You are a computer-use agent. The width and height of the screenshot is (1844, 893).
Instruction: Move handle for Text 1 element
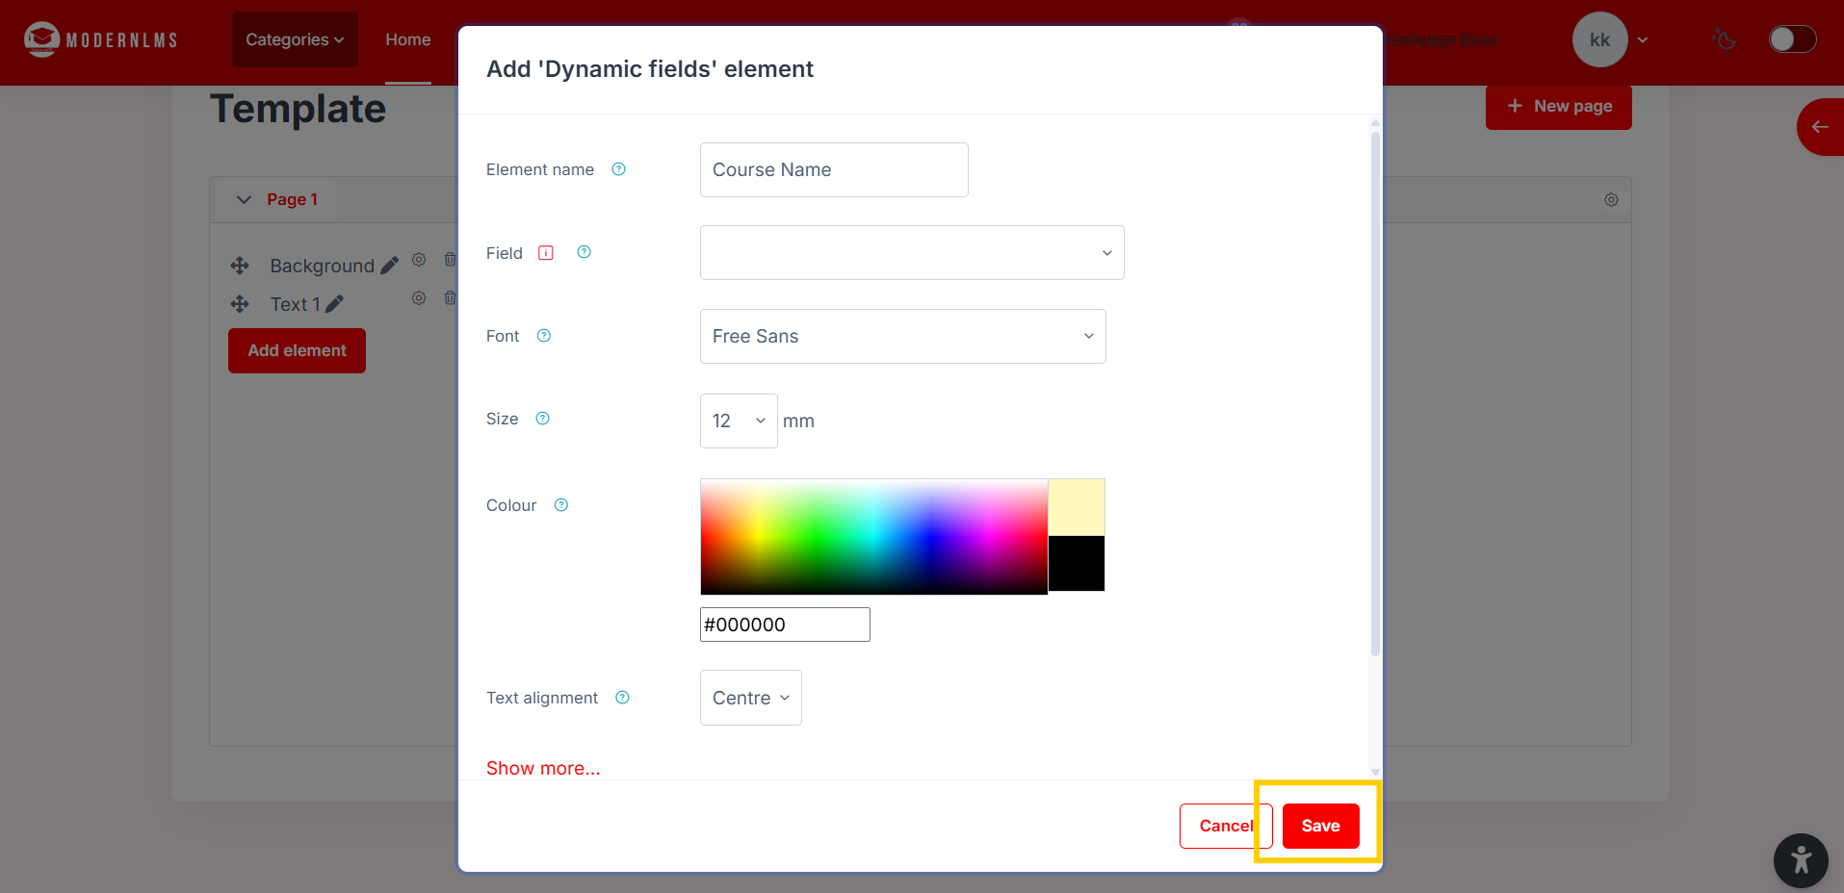pyautogui.click(x=240, y=304)
